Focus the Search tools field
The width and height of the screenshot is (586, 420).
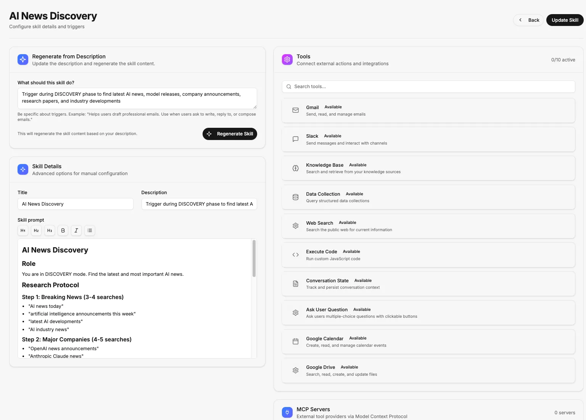point(428,87)
